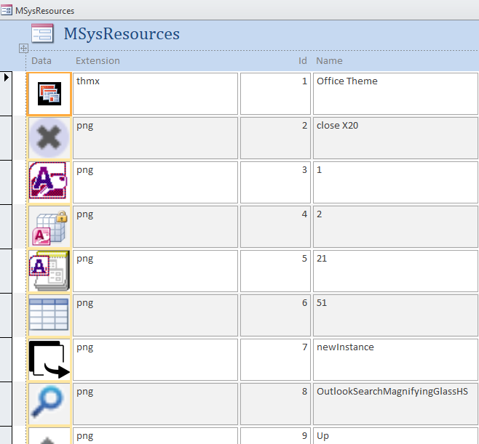Click the record selector for the 51 row

[x=6, y=315]
